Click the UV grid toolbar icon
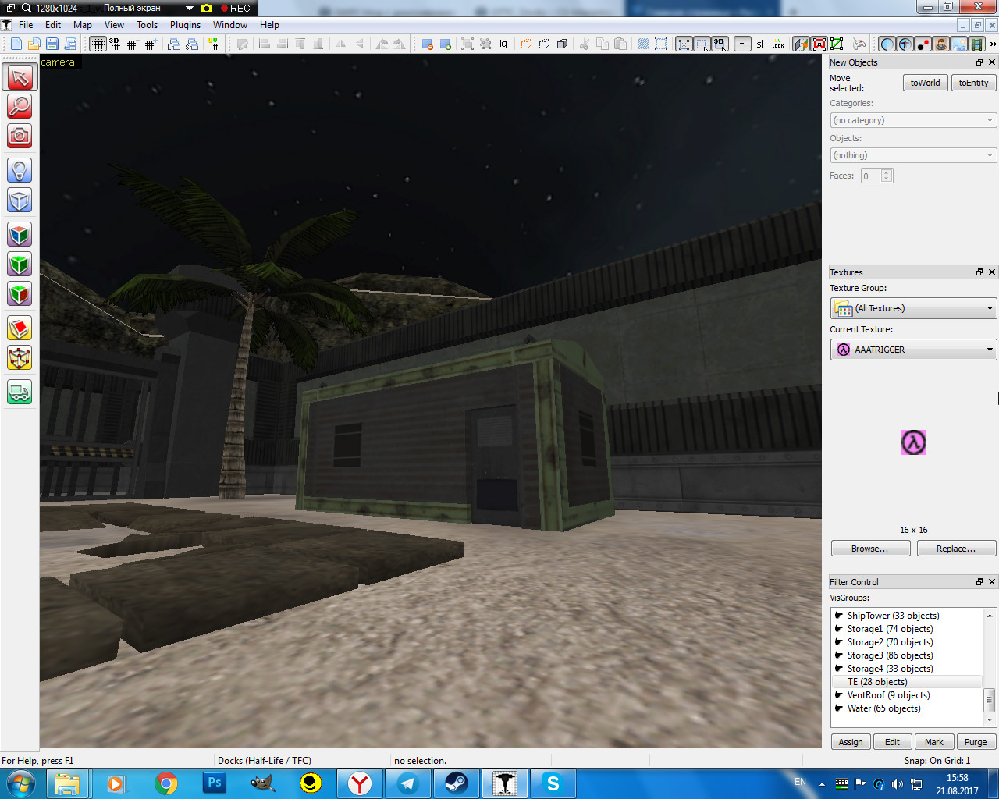Image resolution: width=999 pixels, height=799 pixels. [214, 44]
